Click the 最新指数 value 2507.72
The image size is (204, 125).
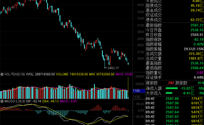[197, 25]
